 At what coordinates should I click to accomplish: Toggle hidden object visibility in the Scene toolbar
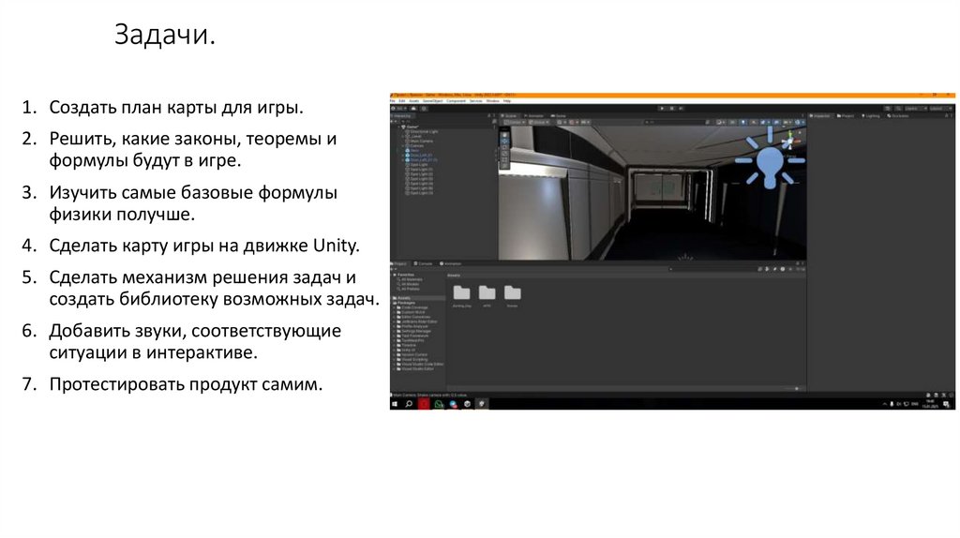coord(777,123)
